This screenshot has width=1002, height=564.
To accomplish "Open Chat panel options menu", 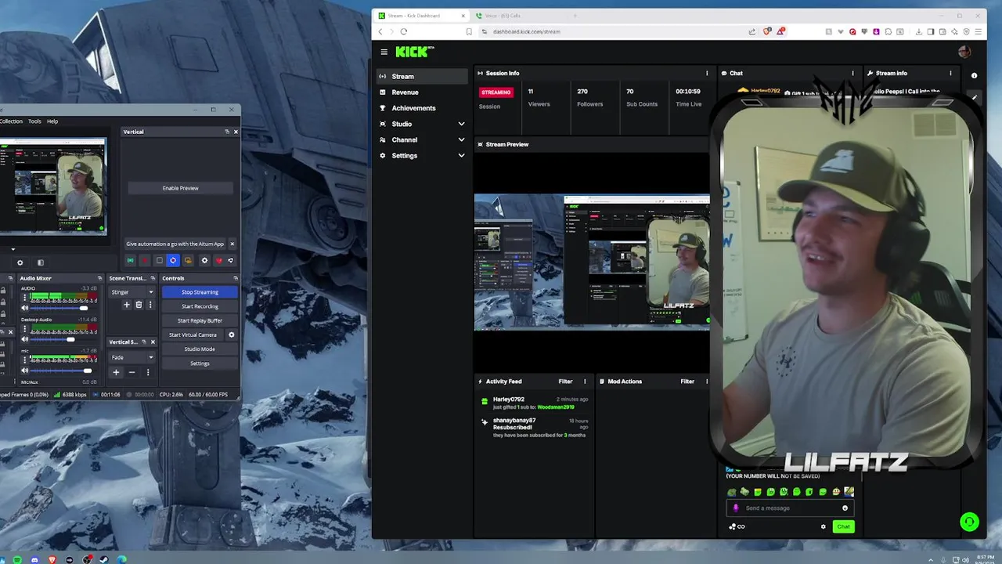I will pyautogui.click(x=852, y=73).
